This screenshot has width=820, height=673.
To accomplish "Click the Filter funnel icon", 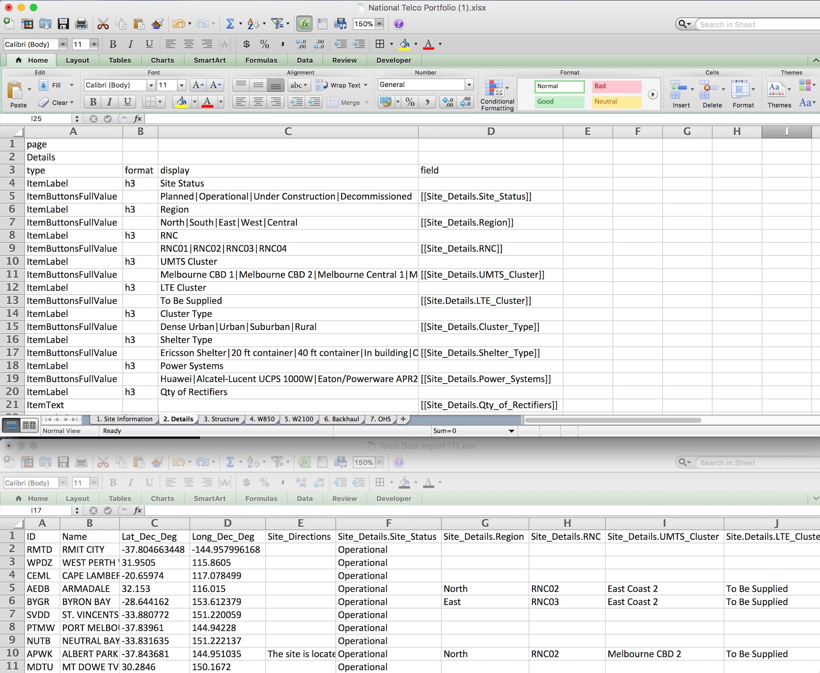I will (x=278, y=24).
